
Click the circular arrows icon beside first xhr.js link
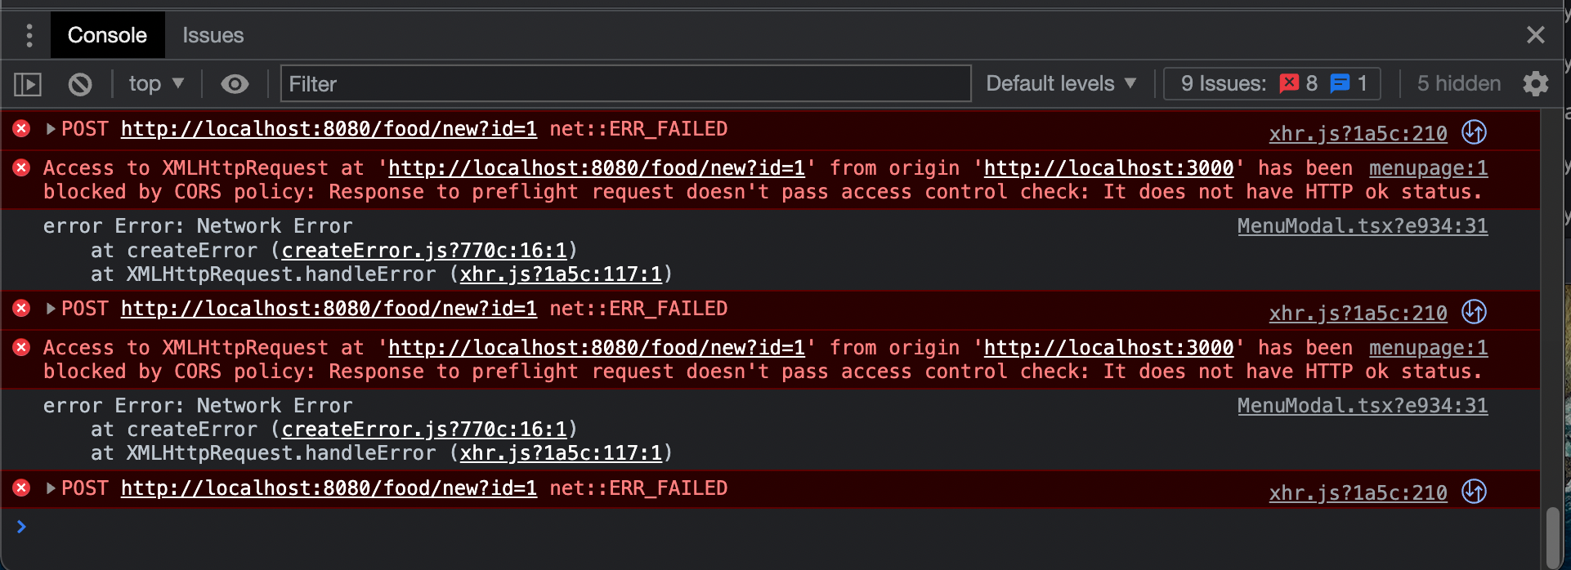(1475, 131)
